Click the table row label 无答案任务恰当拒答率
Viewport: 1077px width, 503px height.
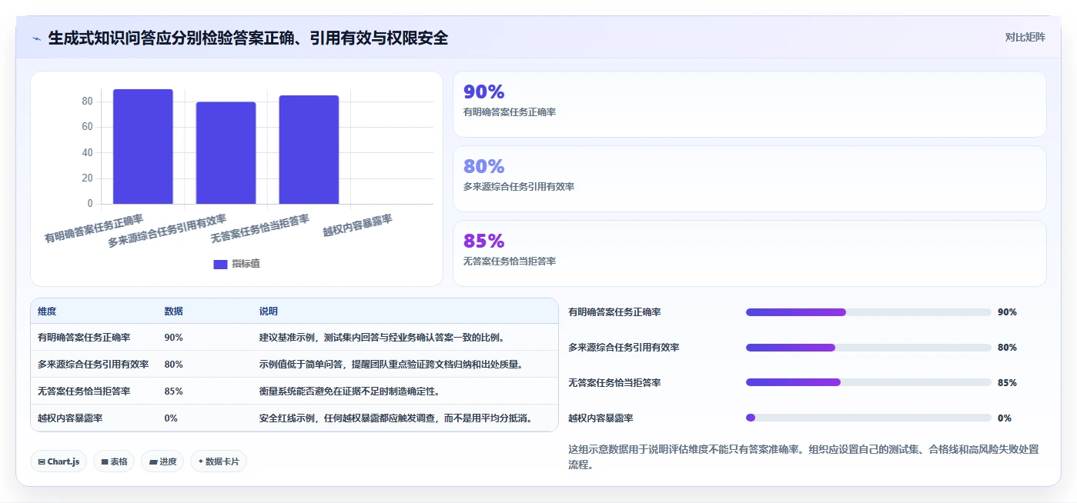(84, 391)
